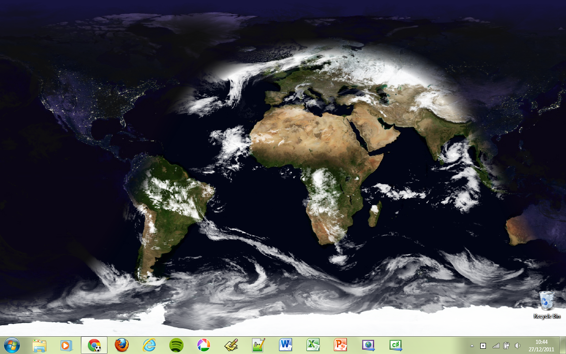Click the white plus-box tray icon
Viewport: 566px width, 354px height.
483,346
